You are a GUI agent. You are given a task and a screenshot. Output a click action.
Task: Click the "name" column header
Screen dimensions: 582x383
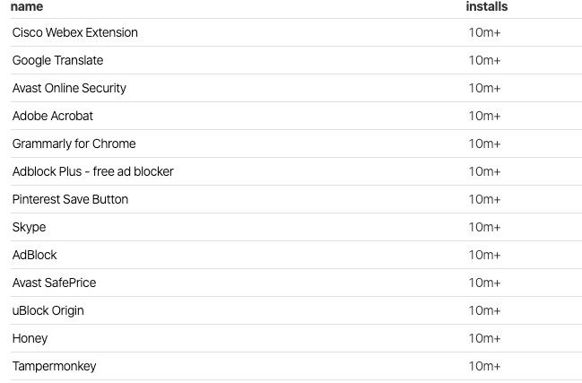pyautogui.click(x=27, y=6)
